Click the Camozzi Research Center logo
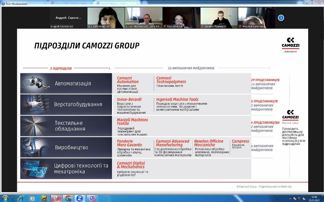 click(x=290, y=117)
